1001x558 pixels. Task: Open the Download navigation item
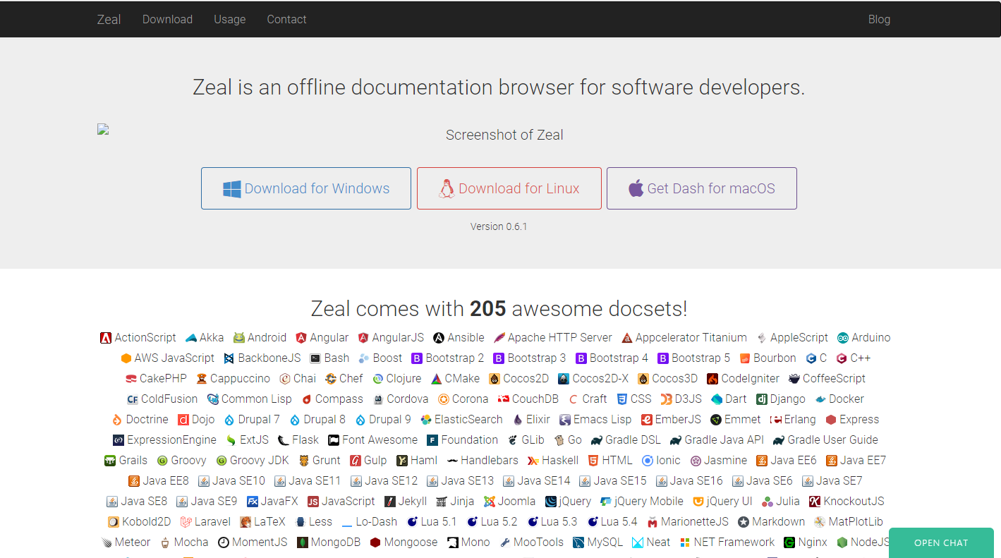tap(167, 19)
